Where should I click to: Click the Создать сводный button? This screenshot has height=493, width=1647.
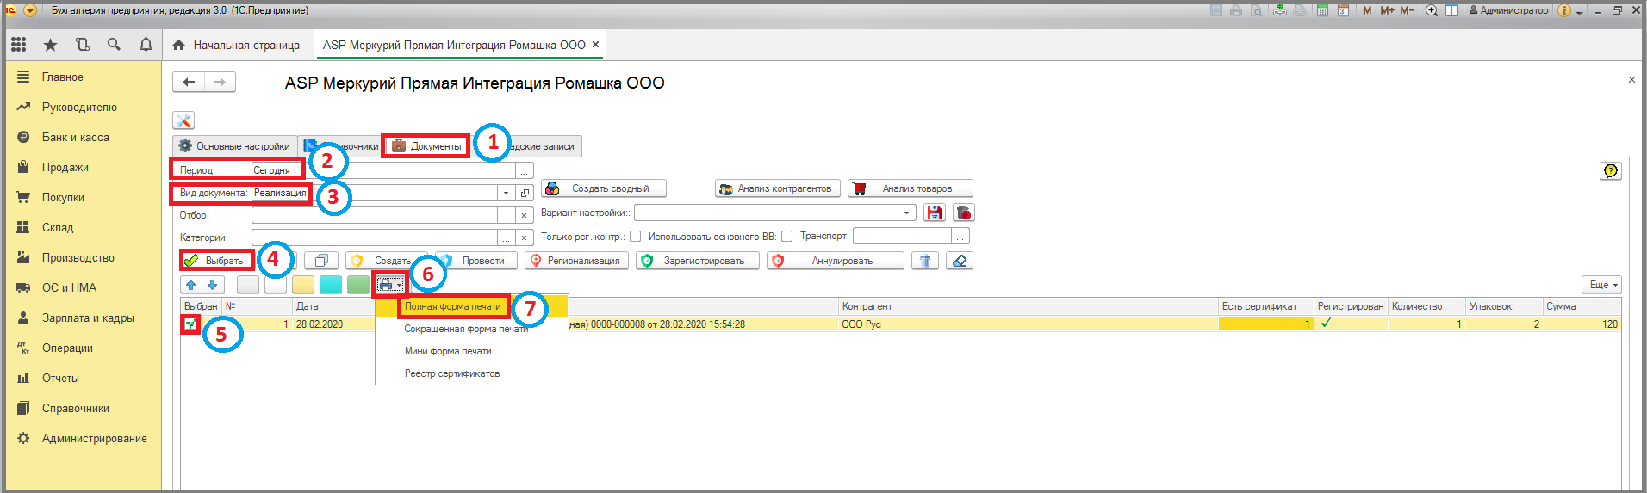604,188
